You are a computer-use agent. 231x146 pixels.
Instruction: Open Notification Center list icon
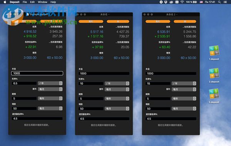(x=225, y=2)
